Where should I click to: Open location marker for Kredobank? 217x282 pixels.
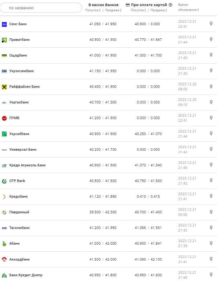pos(211,196)
